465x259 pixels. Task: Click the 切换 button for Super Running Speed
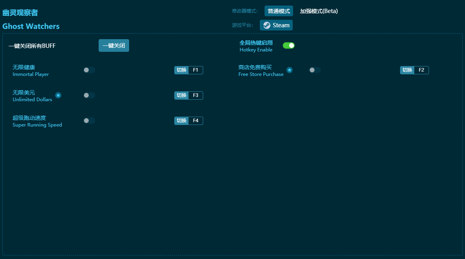[x=181, y=121]
